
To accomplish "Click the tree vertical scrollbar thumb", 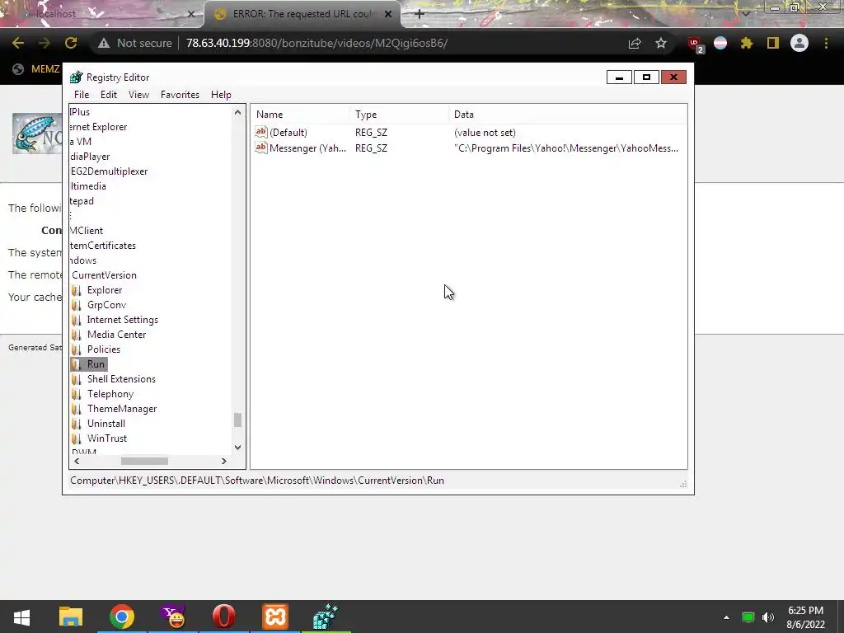I will click(x=238, y=420).
